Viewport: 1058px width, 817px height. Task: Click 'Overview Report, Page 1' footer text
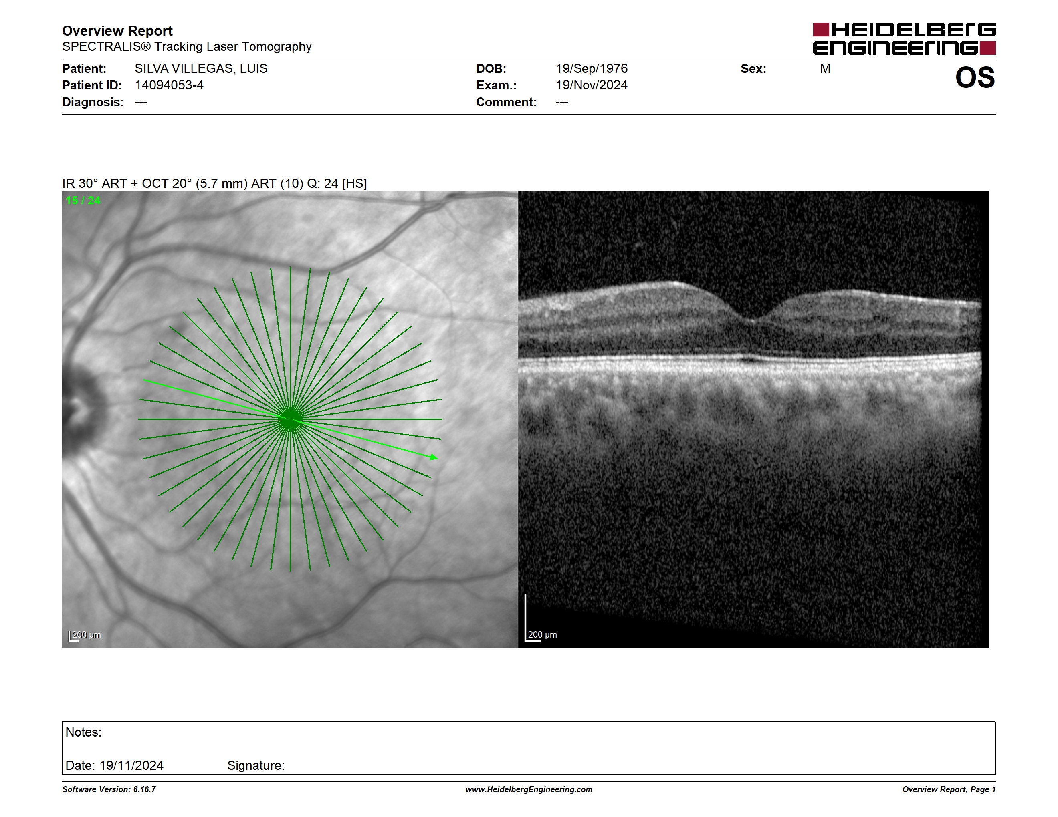949,789
